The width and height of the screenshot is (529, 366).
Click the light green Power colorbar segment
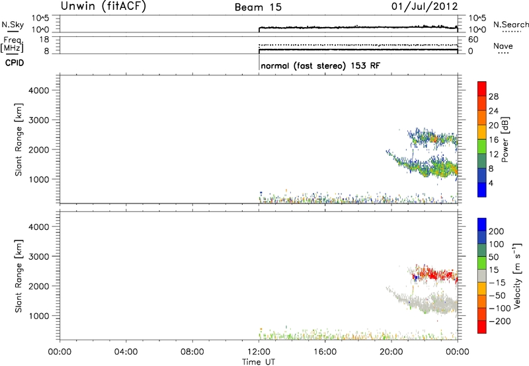pyautogui.click(x=482, y=146)
